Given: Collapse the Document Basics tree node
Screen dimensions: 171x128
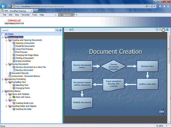Looking at the screenshot, I should [3, 37].
